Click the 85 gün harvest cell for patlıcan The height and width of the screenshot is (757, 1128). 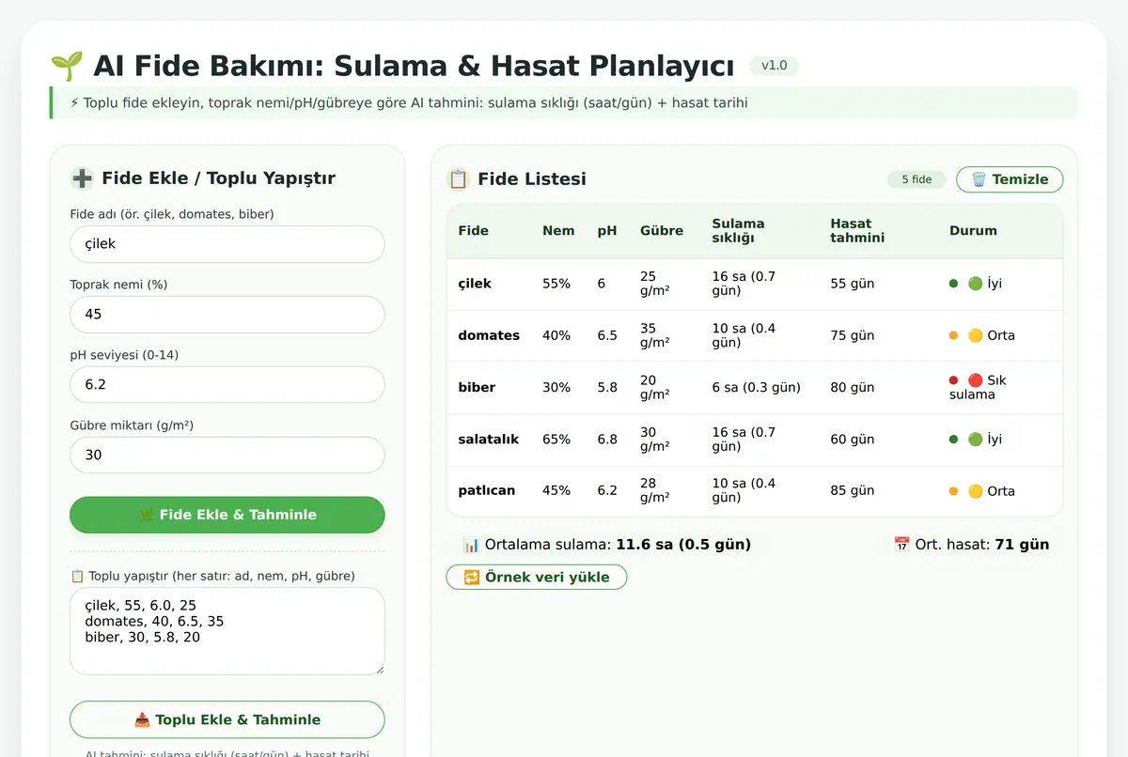point(853,490)
